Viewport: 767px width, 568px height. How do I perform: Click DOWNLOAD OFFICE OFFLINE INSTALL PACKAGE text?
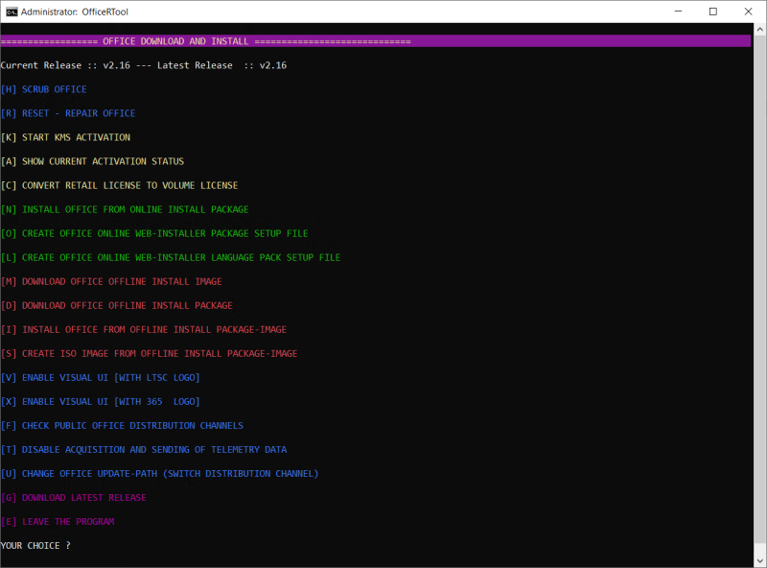click(116, 305)
